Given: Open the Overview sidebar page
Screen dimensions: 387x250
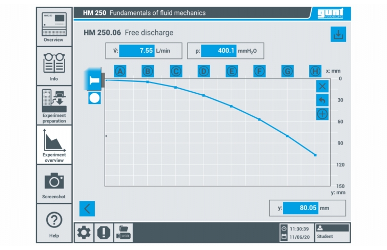Looking at the screenshot, I should [x=54, y=27].
